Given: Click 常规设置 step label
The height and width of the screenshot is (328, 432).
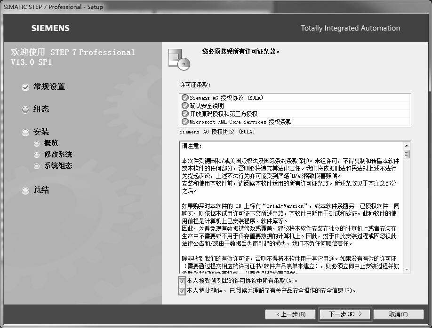Looking at the screenshot, I should click(49, 86).
